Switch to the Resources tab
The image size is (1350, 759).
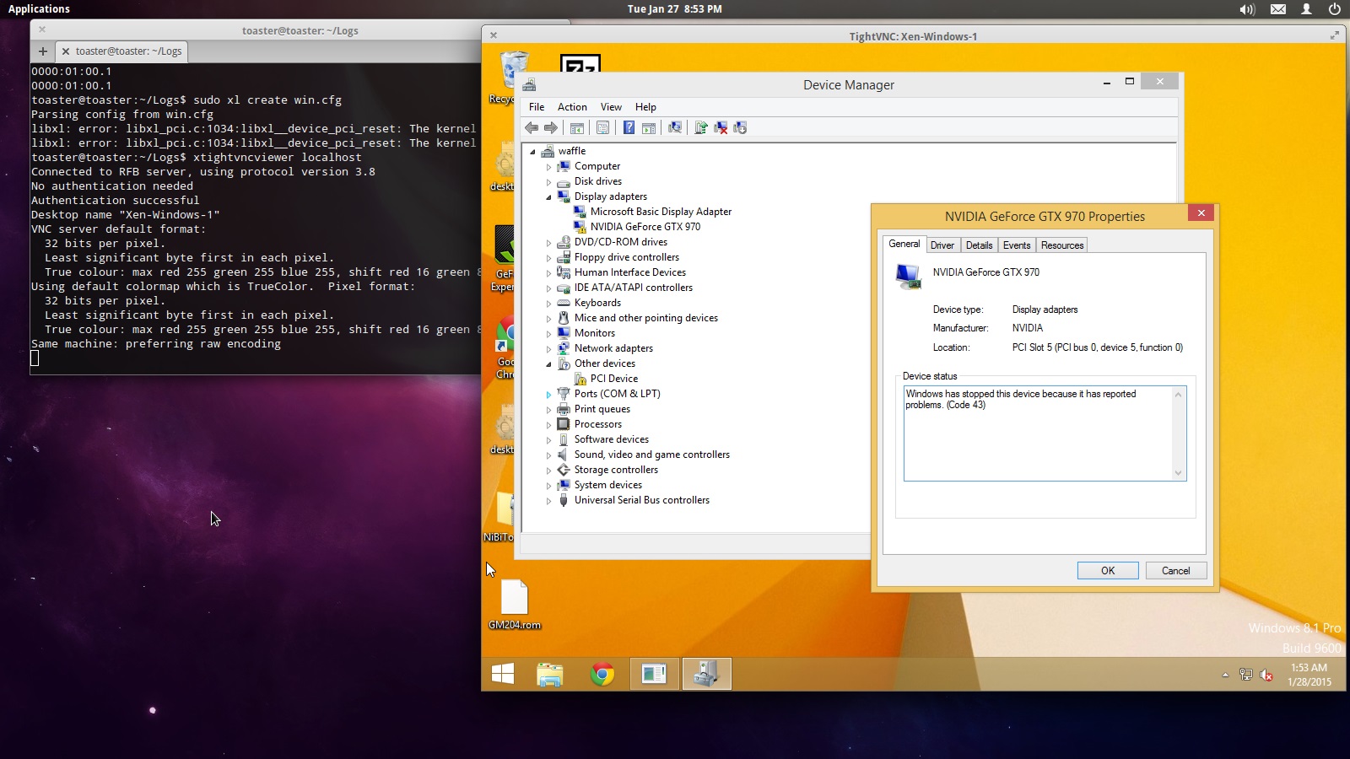tap(1061, 245)
